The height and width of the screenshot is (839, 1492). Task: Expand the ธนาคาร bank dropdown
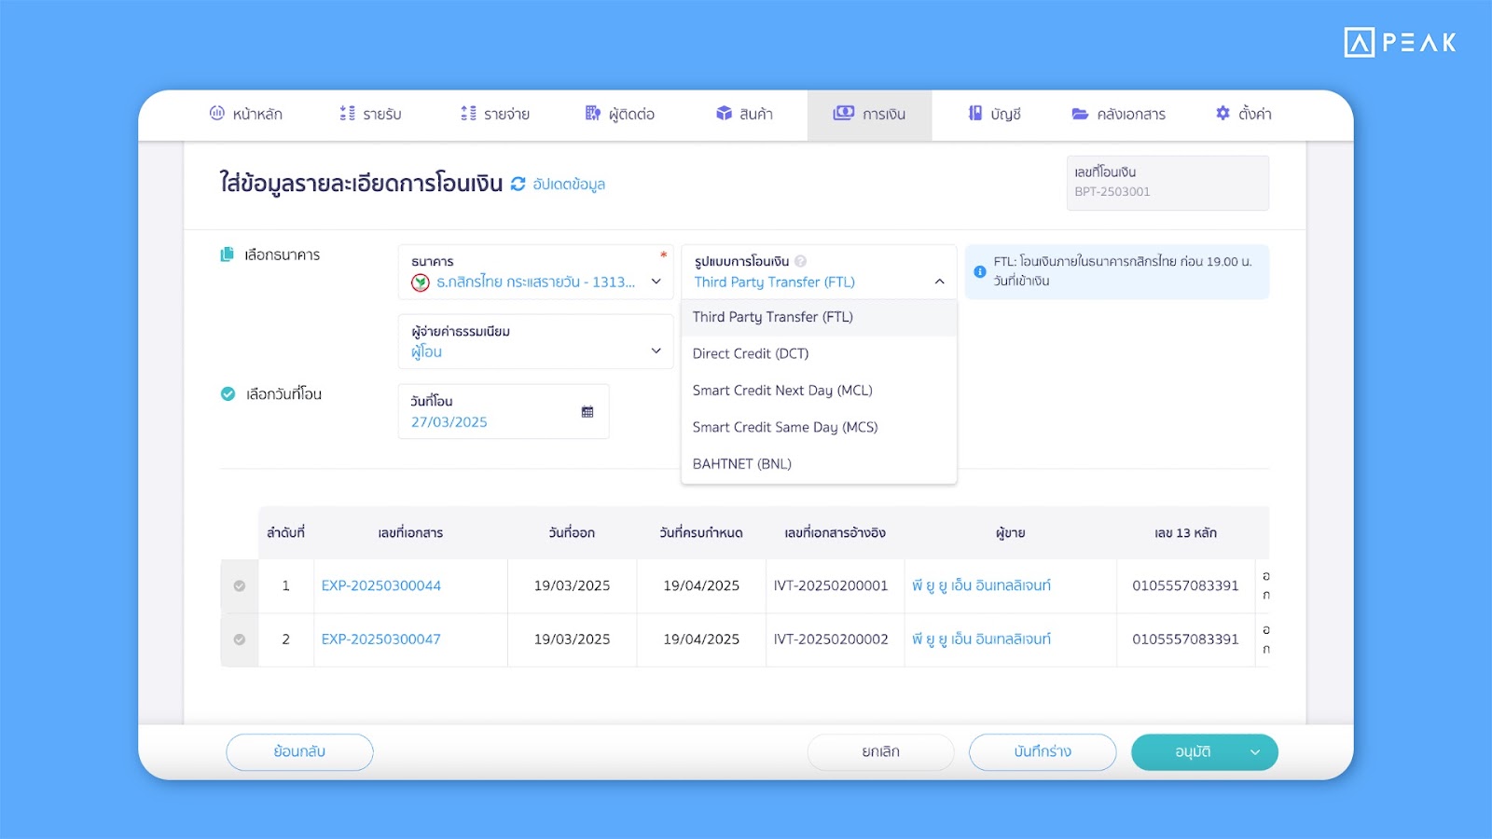[656, 282]
